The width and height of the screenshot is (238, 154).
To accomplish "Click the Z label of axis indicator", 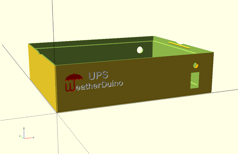I will [23, 129].
